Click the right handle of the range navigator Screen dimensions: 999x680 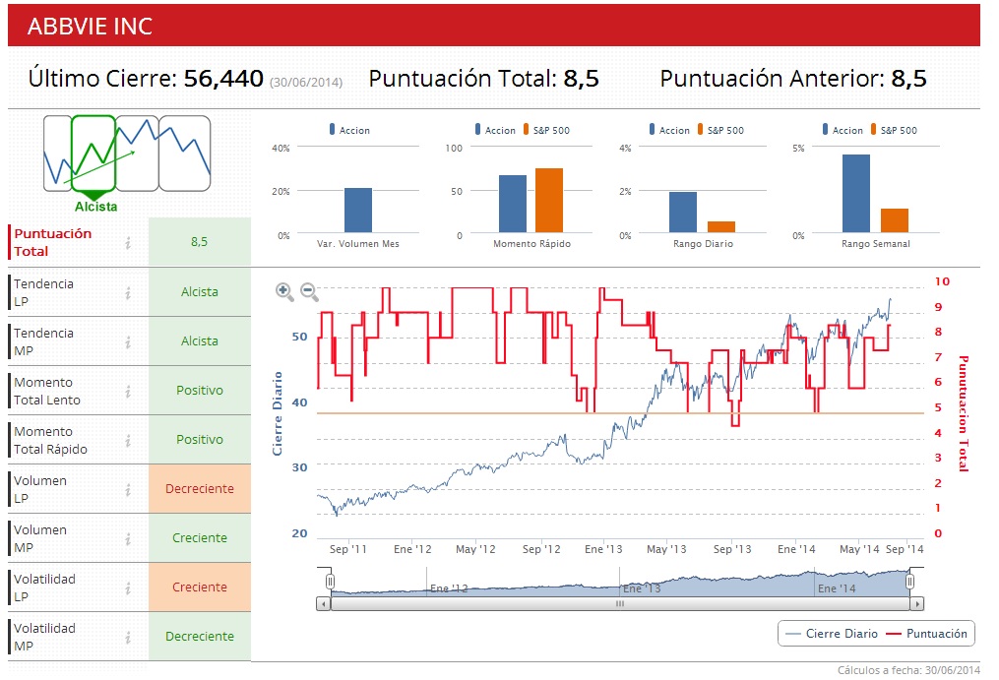pyautogui.click(x=909, y=582)
